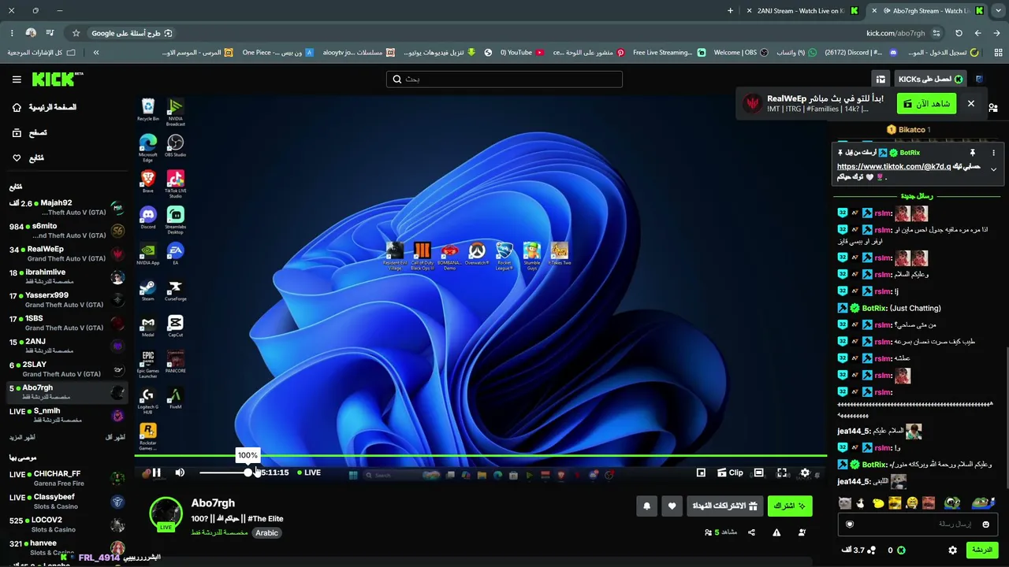Click the Arabic language tag
The image size is (1009, 567).
click(x=266, y=533)
